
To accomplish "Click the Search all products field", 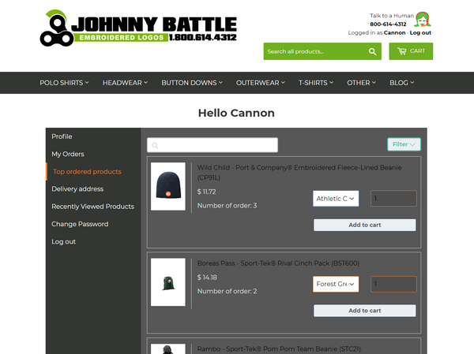I will tap(314, 51).
